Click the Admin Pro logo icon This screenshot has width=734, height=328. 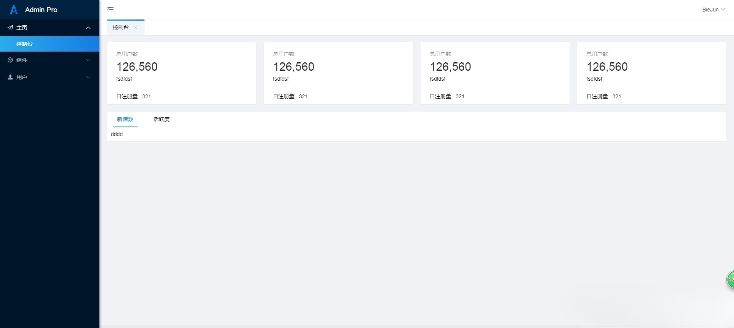[13, 10]
